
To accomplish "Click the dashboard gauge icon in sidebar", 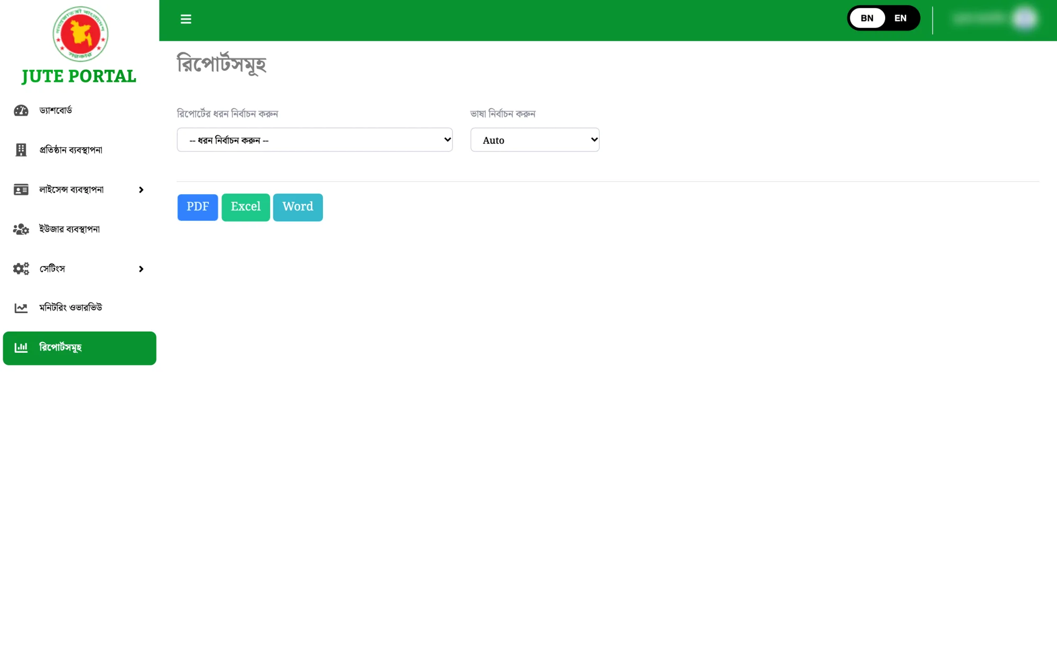I will [21, 110].
